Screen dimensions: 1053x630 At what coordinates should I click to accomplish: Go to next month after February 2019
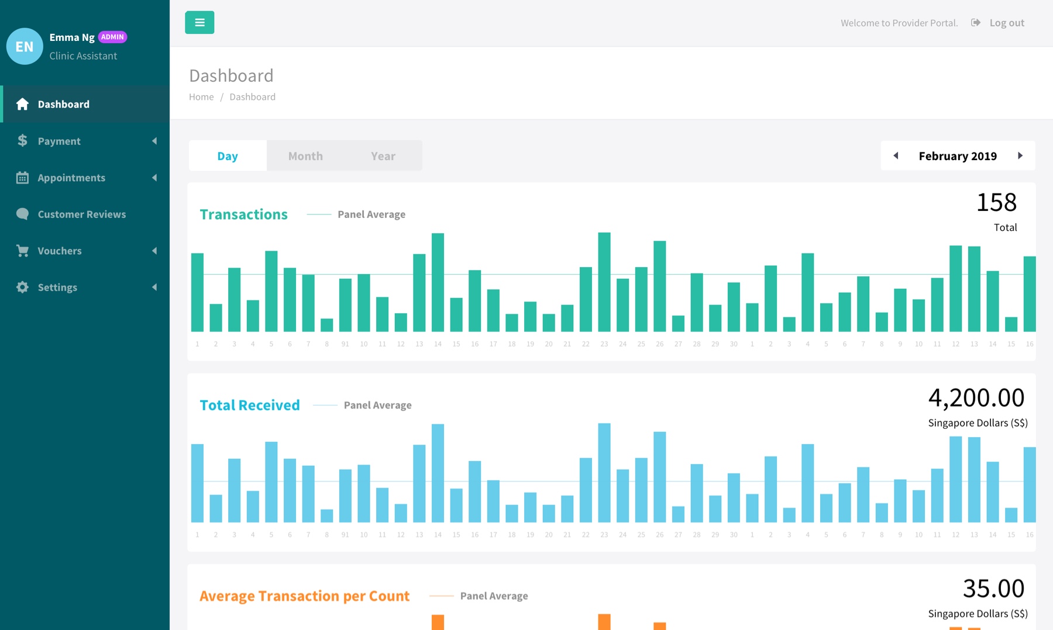tap(1020, 155)
